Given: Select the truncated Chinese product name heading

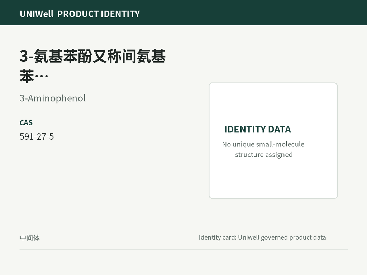Looking at the screenshot, I should click(x=92, y=66).
